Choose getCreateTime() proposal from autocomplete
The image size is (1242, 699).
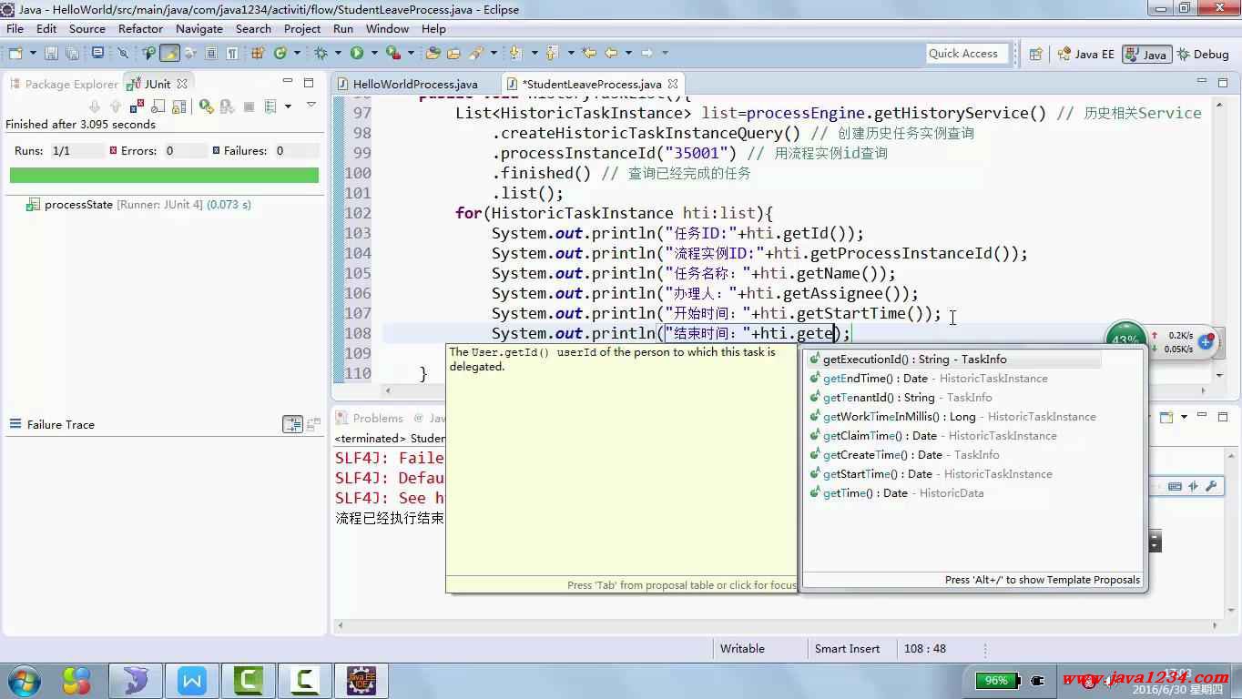coord(953,455)
